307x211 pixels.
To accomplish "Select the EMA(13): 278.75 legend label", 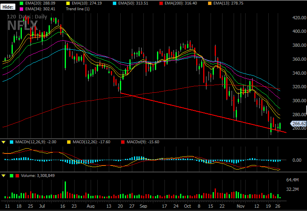I will click(x=228, y=3).
